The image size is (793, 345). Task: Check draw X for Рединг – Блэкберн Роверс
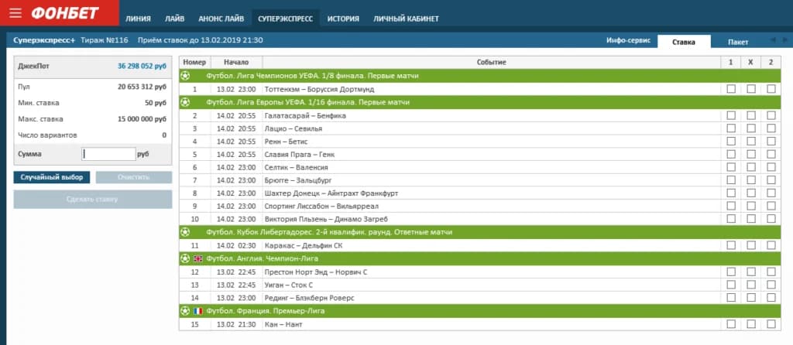(x=751, y=298)
